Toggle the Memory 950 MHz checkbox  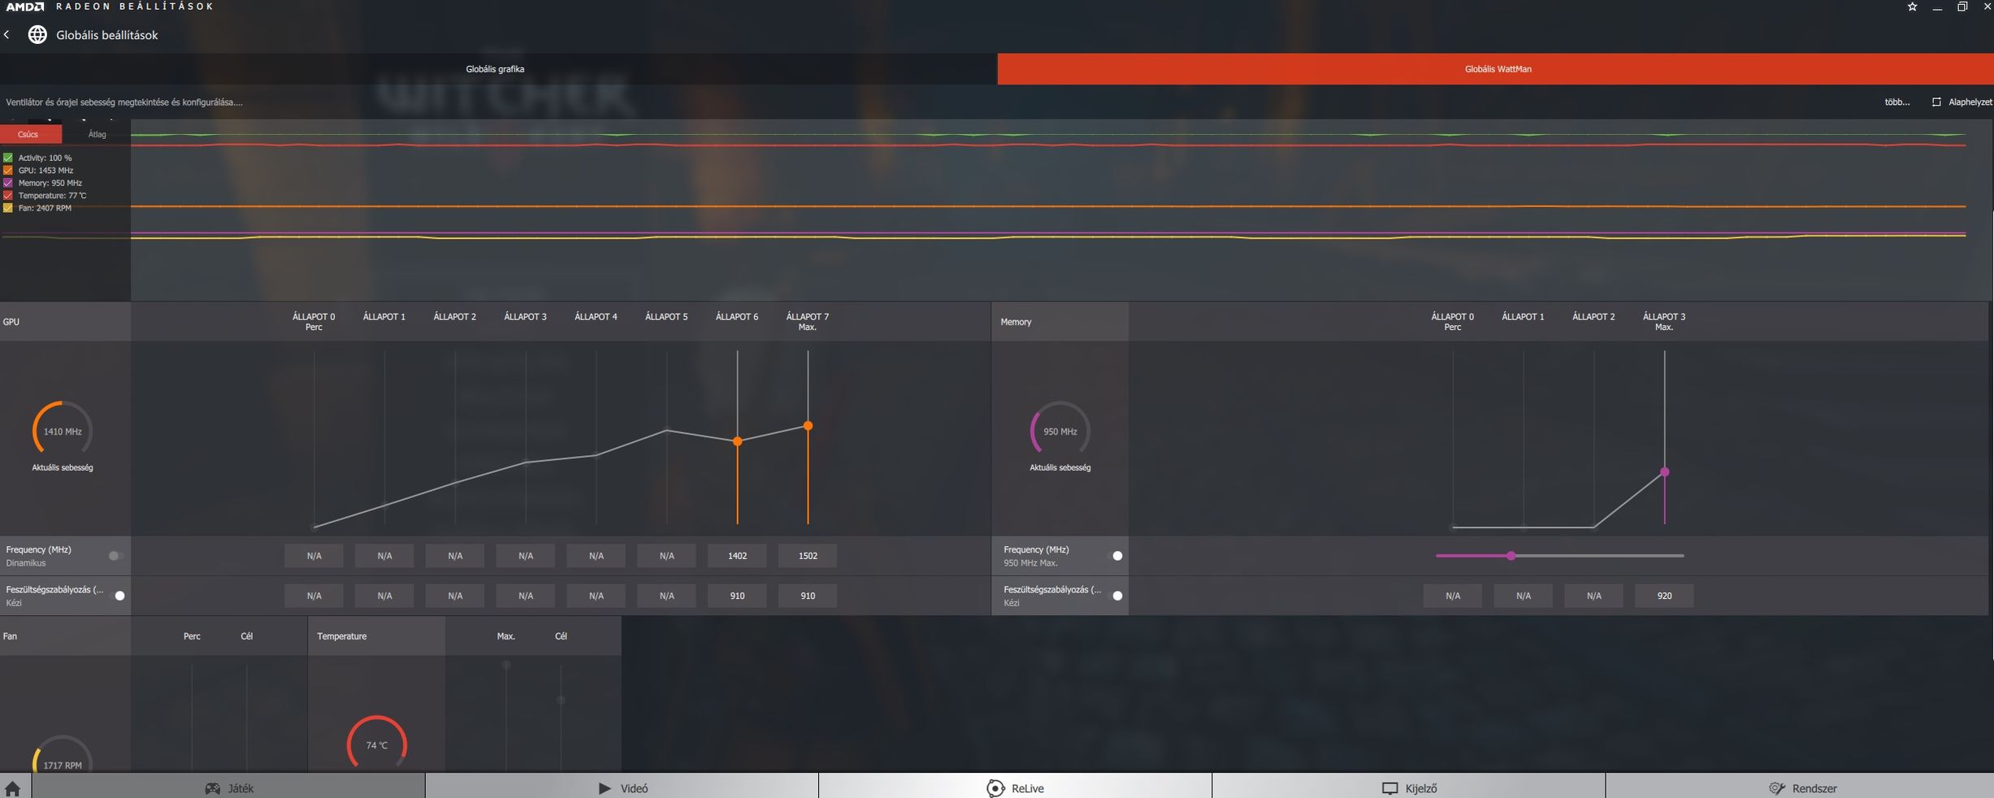(8, 183)
